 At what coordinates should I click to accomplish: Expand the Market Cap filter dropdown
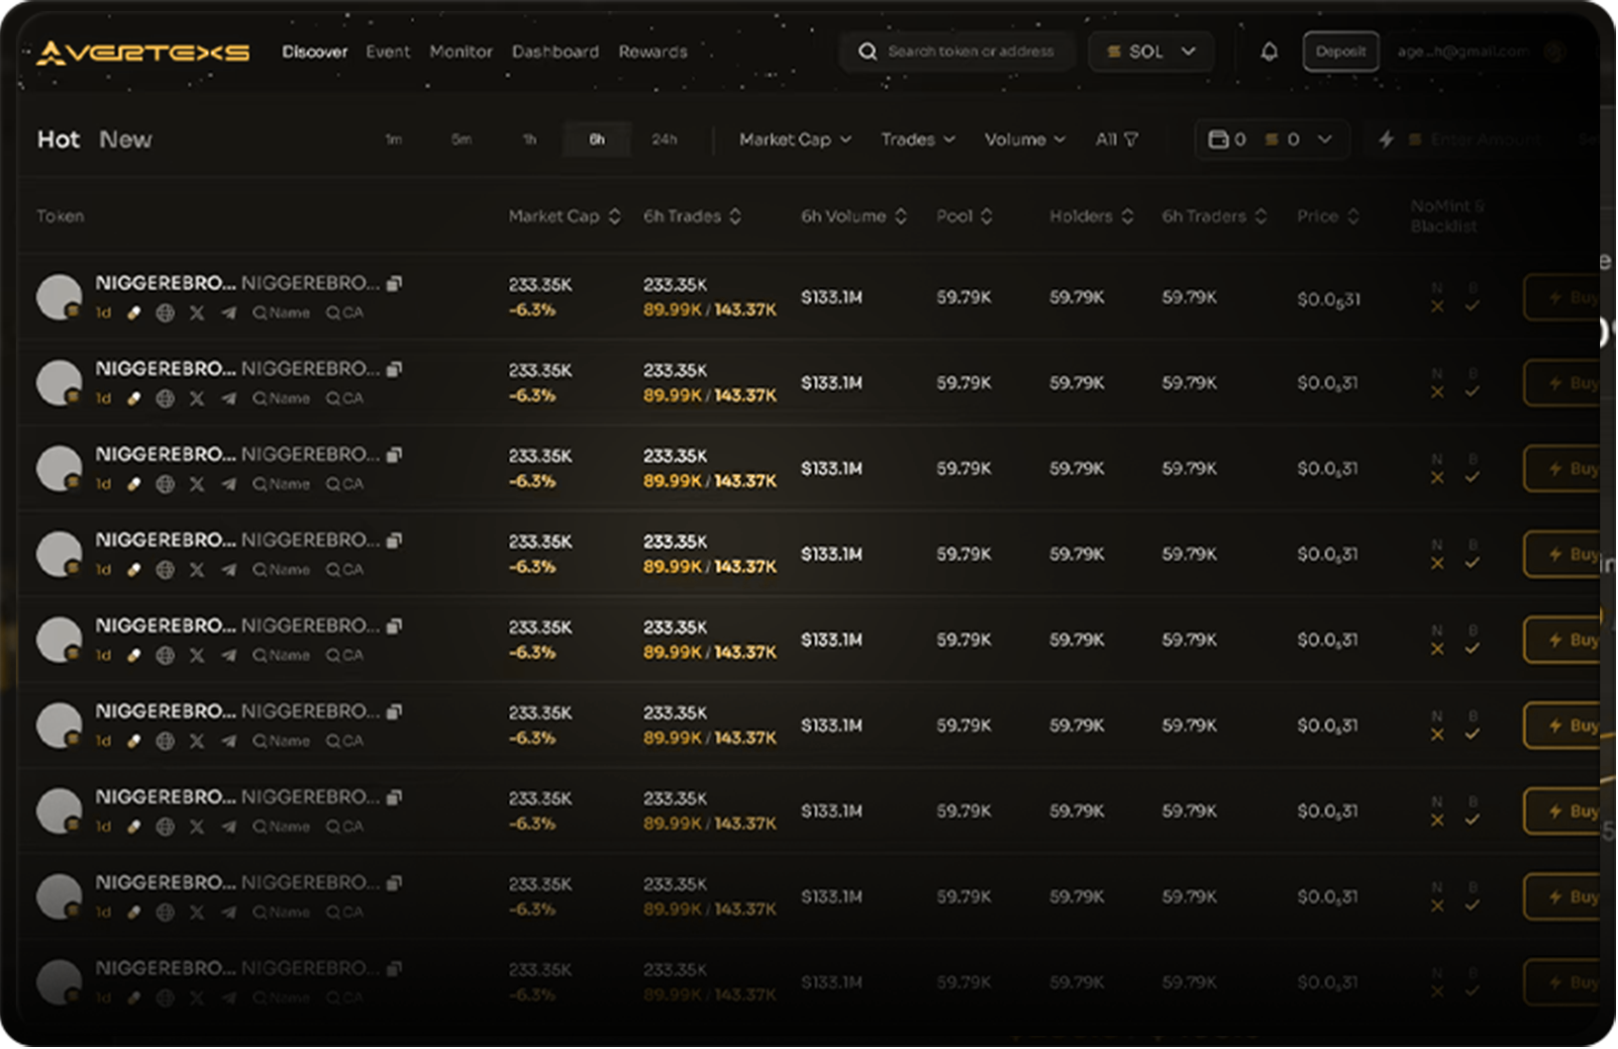(x=794, y=140)
